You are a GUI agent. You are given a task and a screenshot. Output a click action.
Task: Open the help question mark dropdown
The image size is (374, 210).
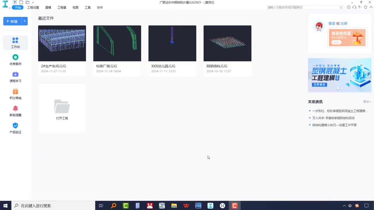(x=360, y=7)
